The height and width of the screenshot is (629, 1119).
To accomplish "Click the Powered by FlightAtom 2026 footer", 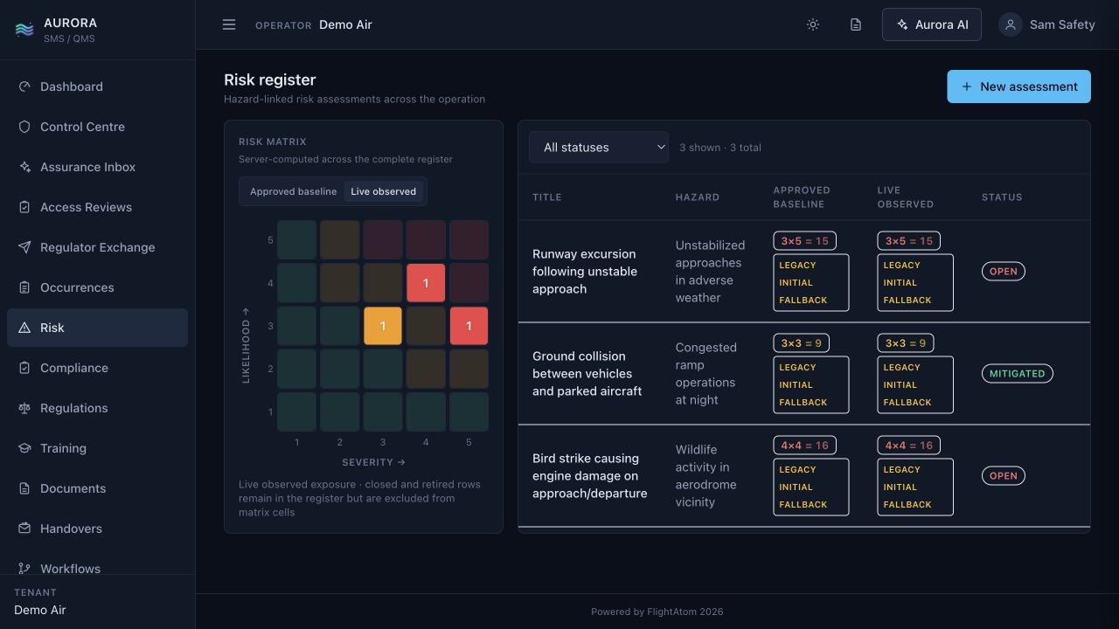I will click(x=657, y=612).
